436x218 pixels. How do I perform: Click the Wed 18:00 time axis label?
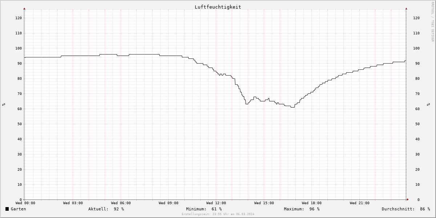point(312,203)
